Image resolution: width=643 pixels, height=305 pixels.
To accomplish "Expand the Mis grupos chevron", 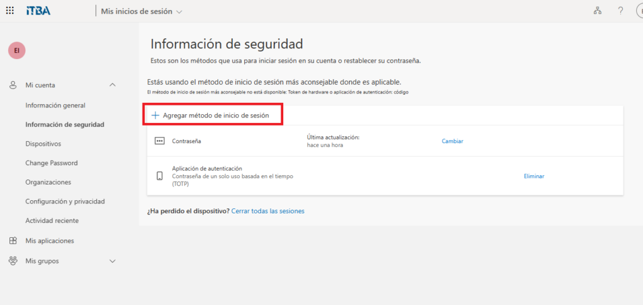I will tap(112, 261).
